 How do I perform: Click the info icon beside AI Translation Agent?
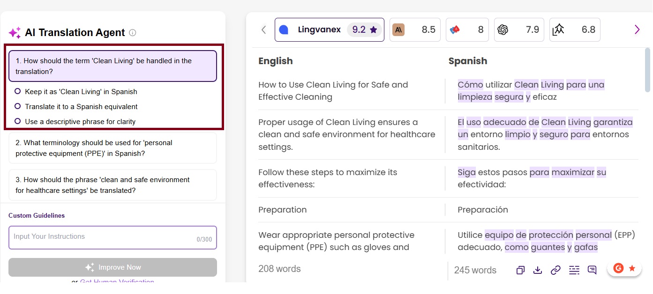[x=133, y=33]
